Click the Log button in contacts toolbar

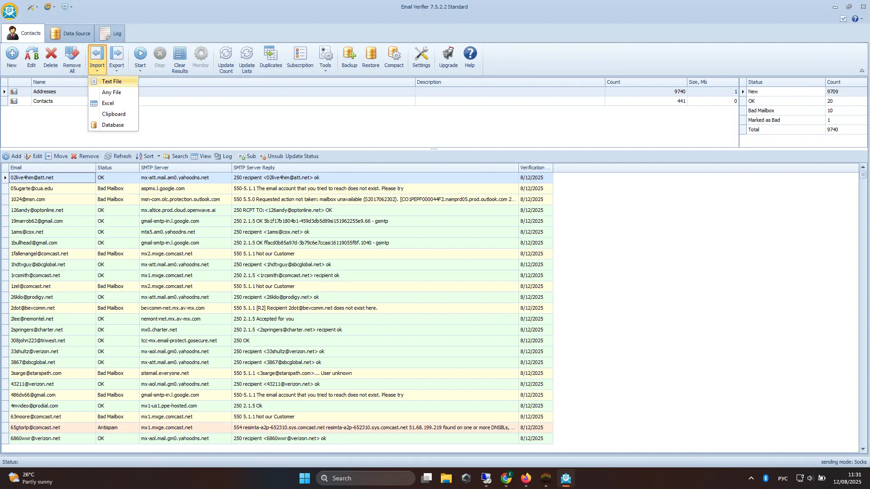223,156
